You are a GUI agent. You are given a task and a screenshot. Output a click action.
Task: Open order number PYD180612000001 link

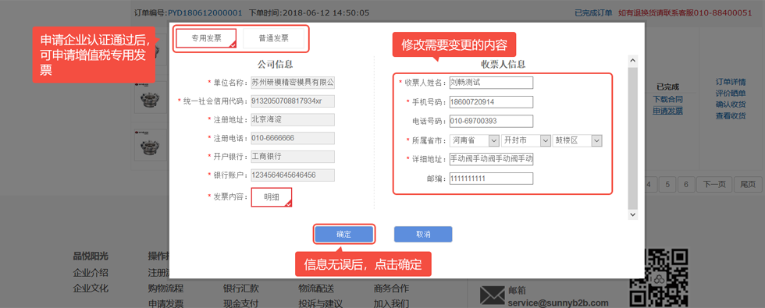[x=205, y=12]
